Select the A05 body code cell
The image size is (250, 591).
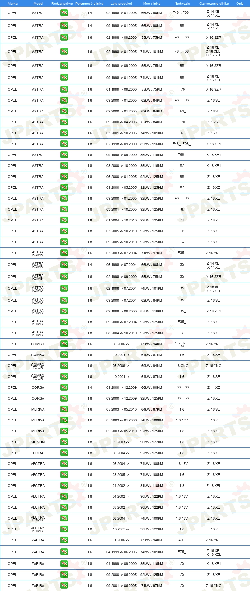[x=182, y=540]
